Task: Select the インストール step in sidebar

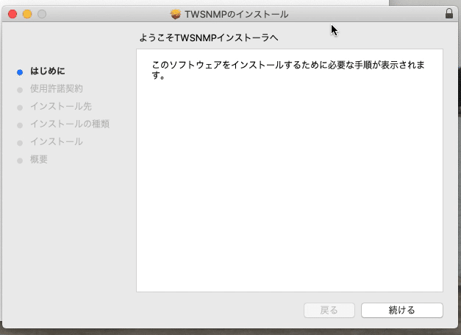Action: coord(57,141)
